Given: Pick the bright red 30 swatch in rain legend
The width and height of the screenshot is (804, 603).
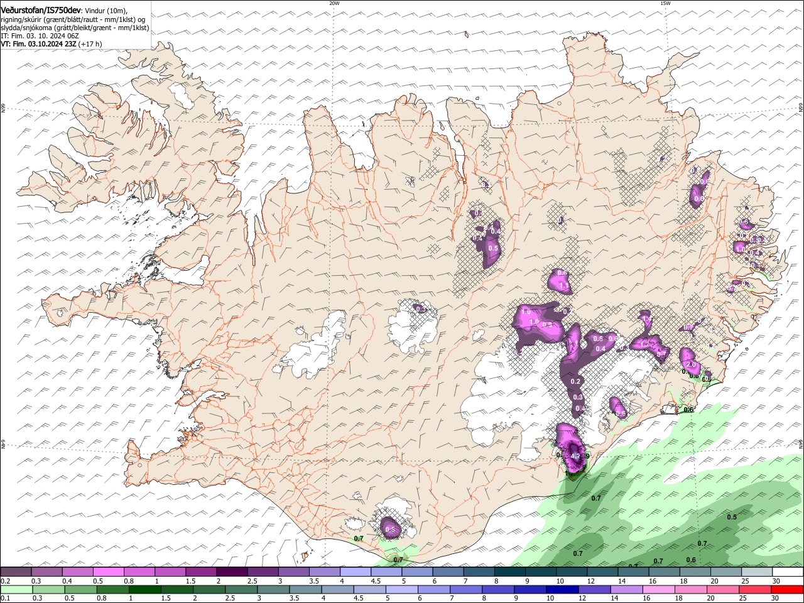Looking at the screenshot, I should coord(788,589).
